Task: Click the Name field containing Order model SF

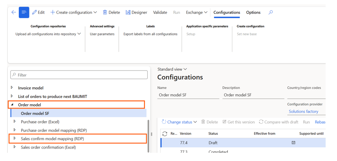Action: click(x=188, y=95)
